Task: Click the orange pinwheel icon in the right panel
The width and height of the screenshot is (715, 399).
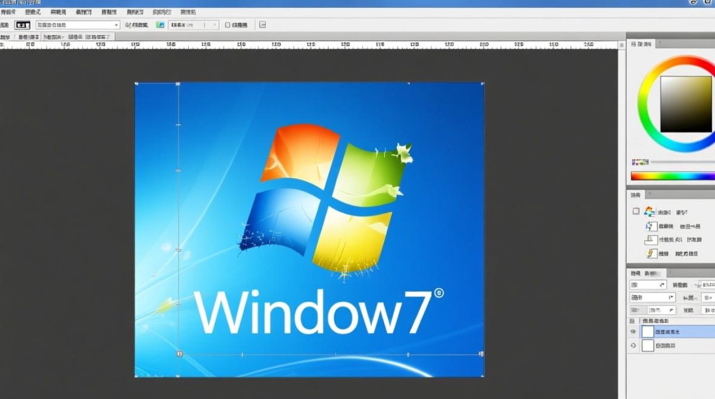Action: (649, 211)
